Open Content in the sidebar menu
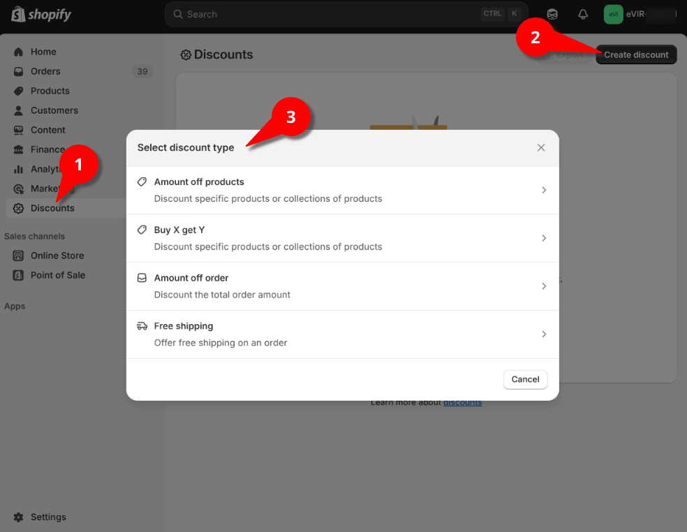This screenshot has width=687, height=532. [x=47, y=130]
